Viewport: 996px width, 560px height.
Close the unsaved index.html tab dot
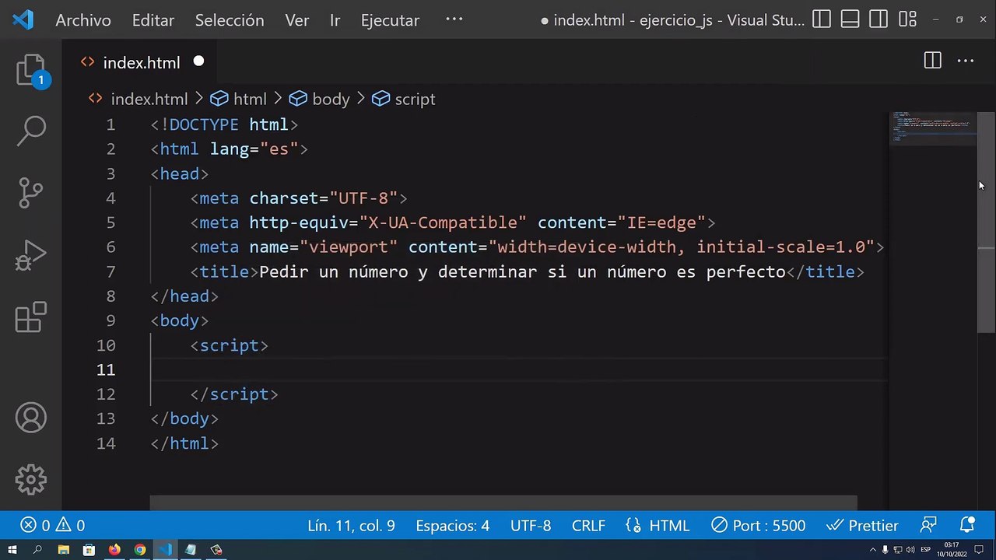coord(198,61)
